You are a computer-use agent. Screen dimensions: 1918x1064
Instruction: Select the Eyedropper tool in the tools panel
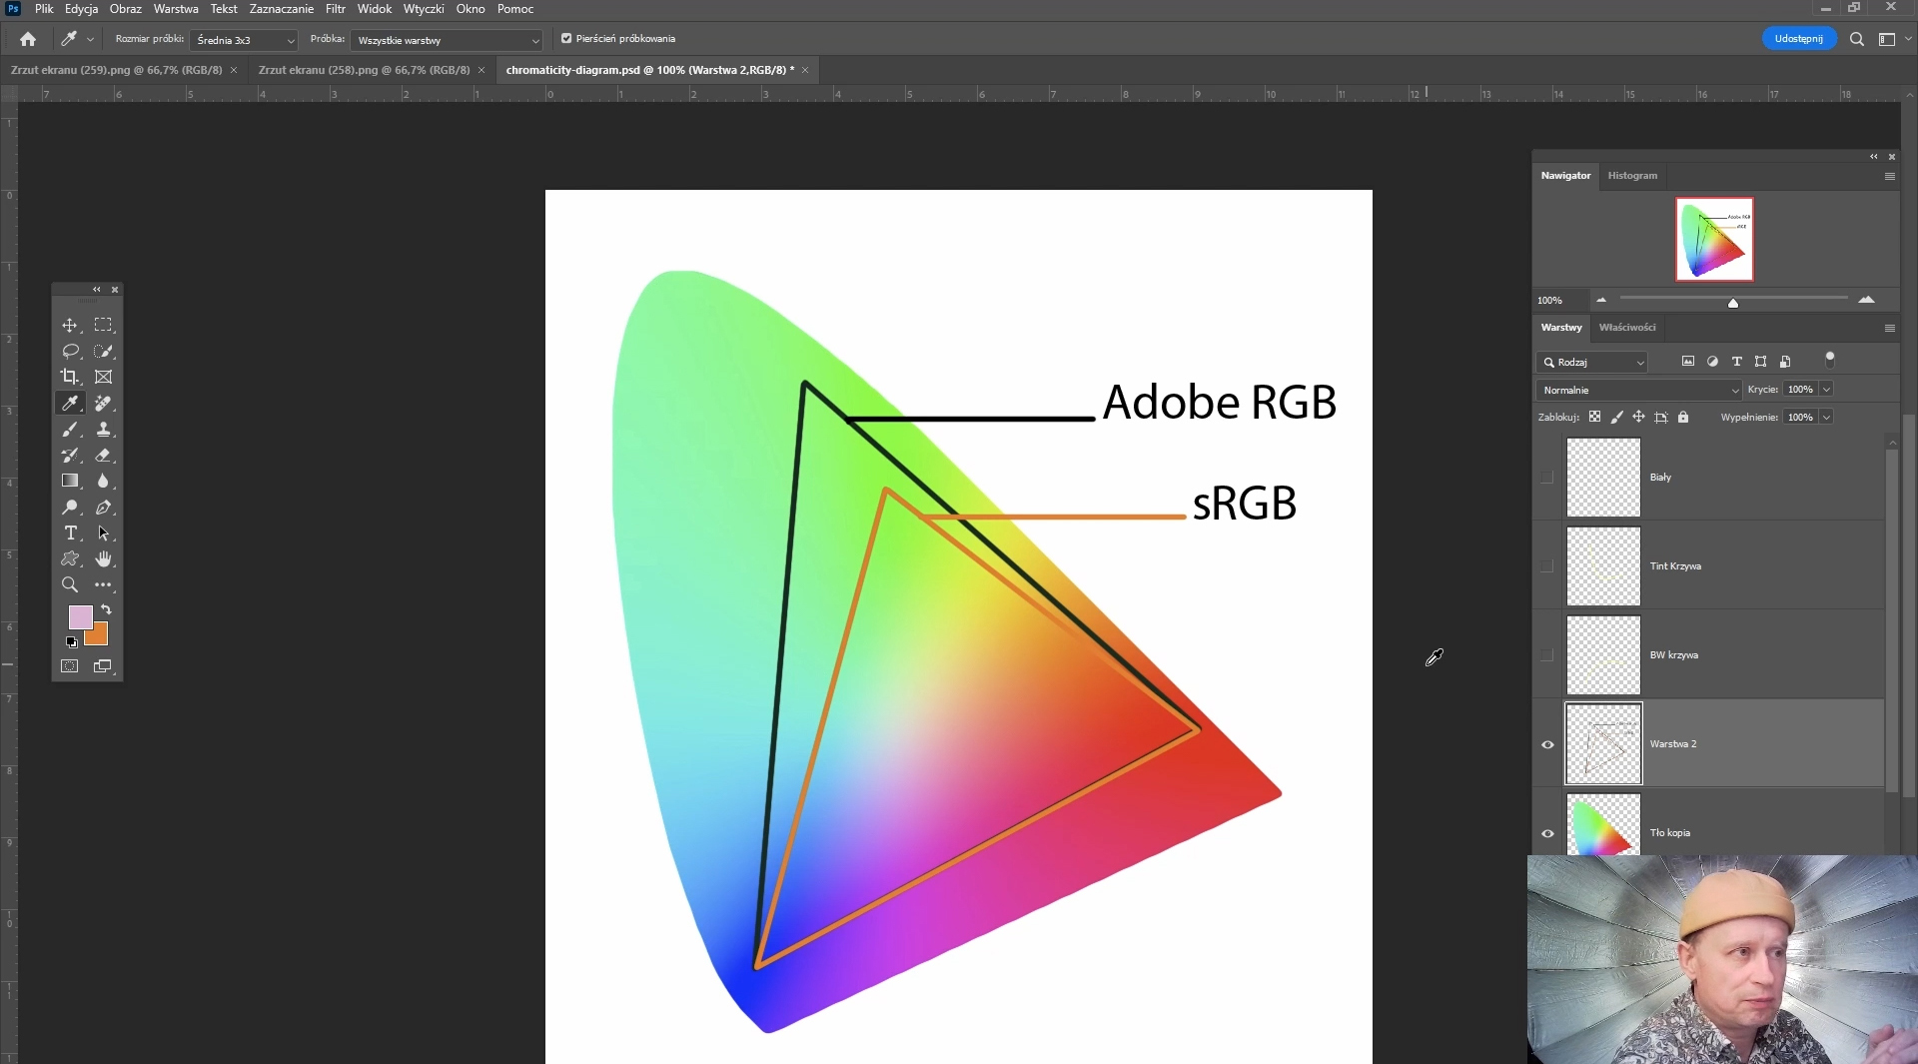[70, 404]
